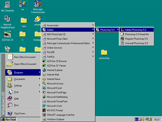This screenshot has height=122, width=162.
Task: Expand Netscape Communicator Professional Edition group
Action: click(x=68, y=43)
